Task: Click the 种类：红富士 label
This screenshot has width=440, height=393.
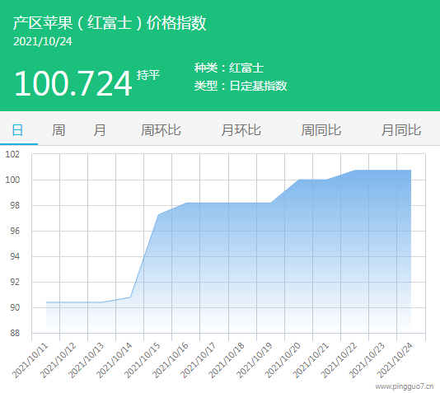Action: tap(229, 68)
